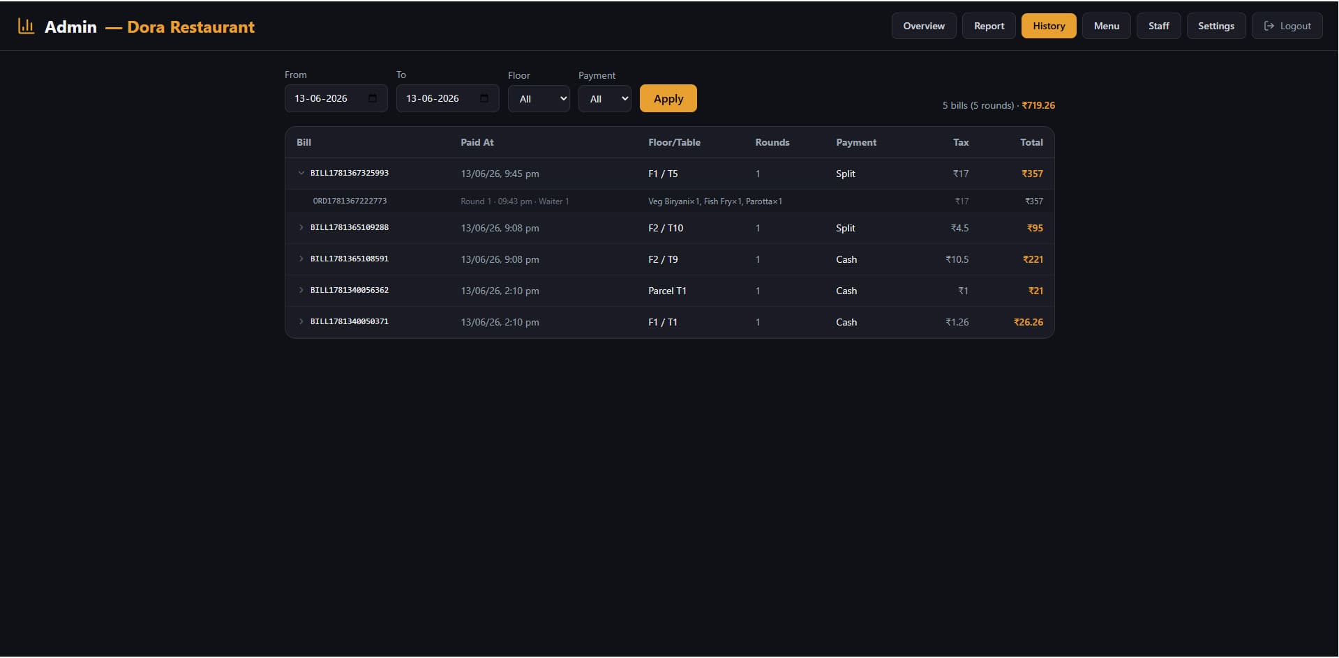
Task: Apply the history filters
Action: (x=668, y=98)
